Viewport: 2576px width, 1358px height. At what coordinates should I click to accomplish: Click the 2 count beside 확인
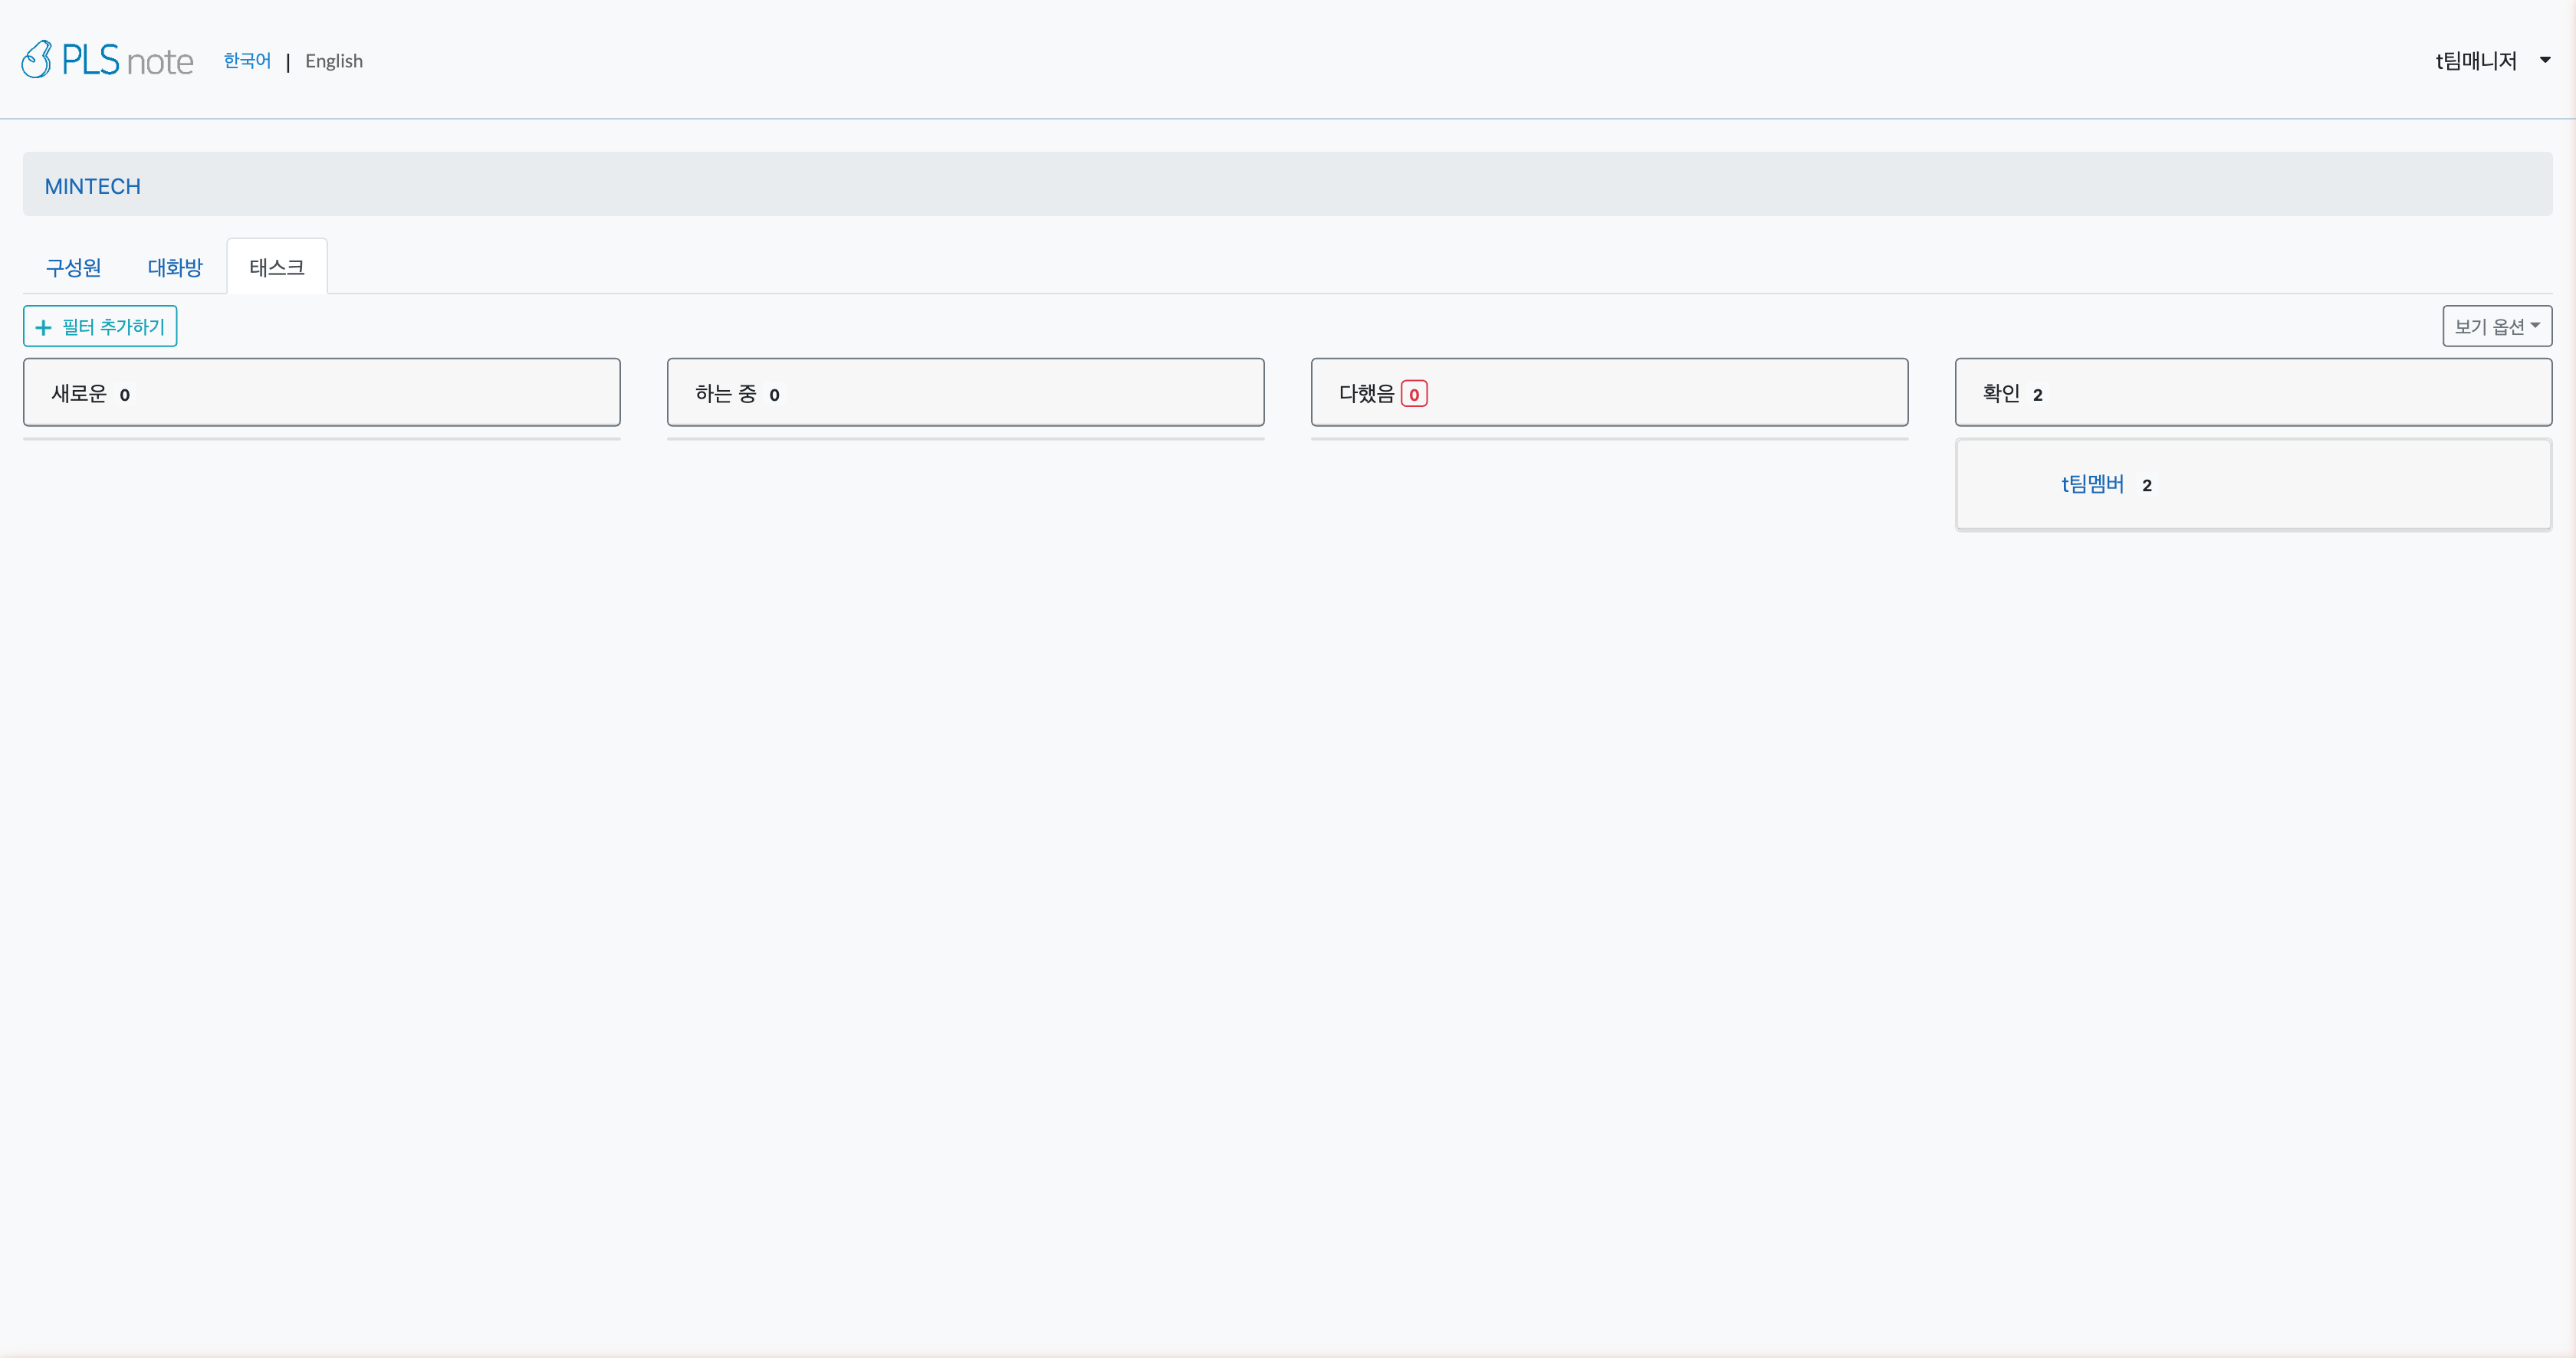[2037, 395]
